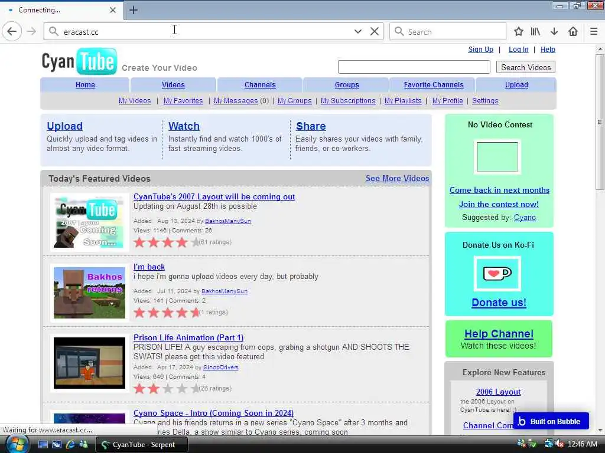Switch to the Favorite Channels tab
605x453 pixels.
(434, 85)
